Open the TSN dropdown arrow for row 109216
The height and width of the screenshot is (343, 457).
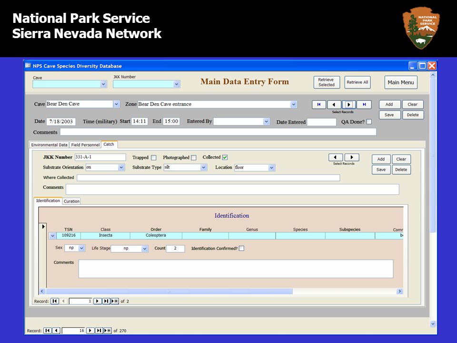click(x=52, y=236)
